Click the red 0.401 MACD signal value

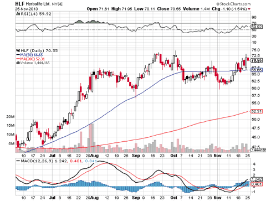pyautogui.click(x=76, y=161)
